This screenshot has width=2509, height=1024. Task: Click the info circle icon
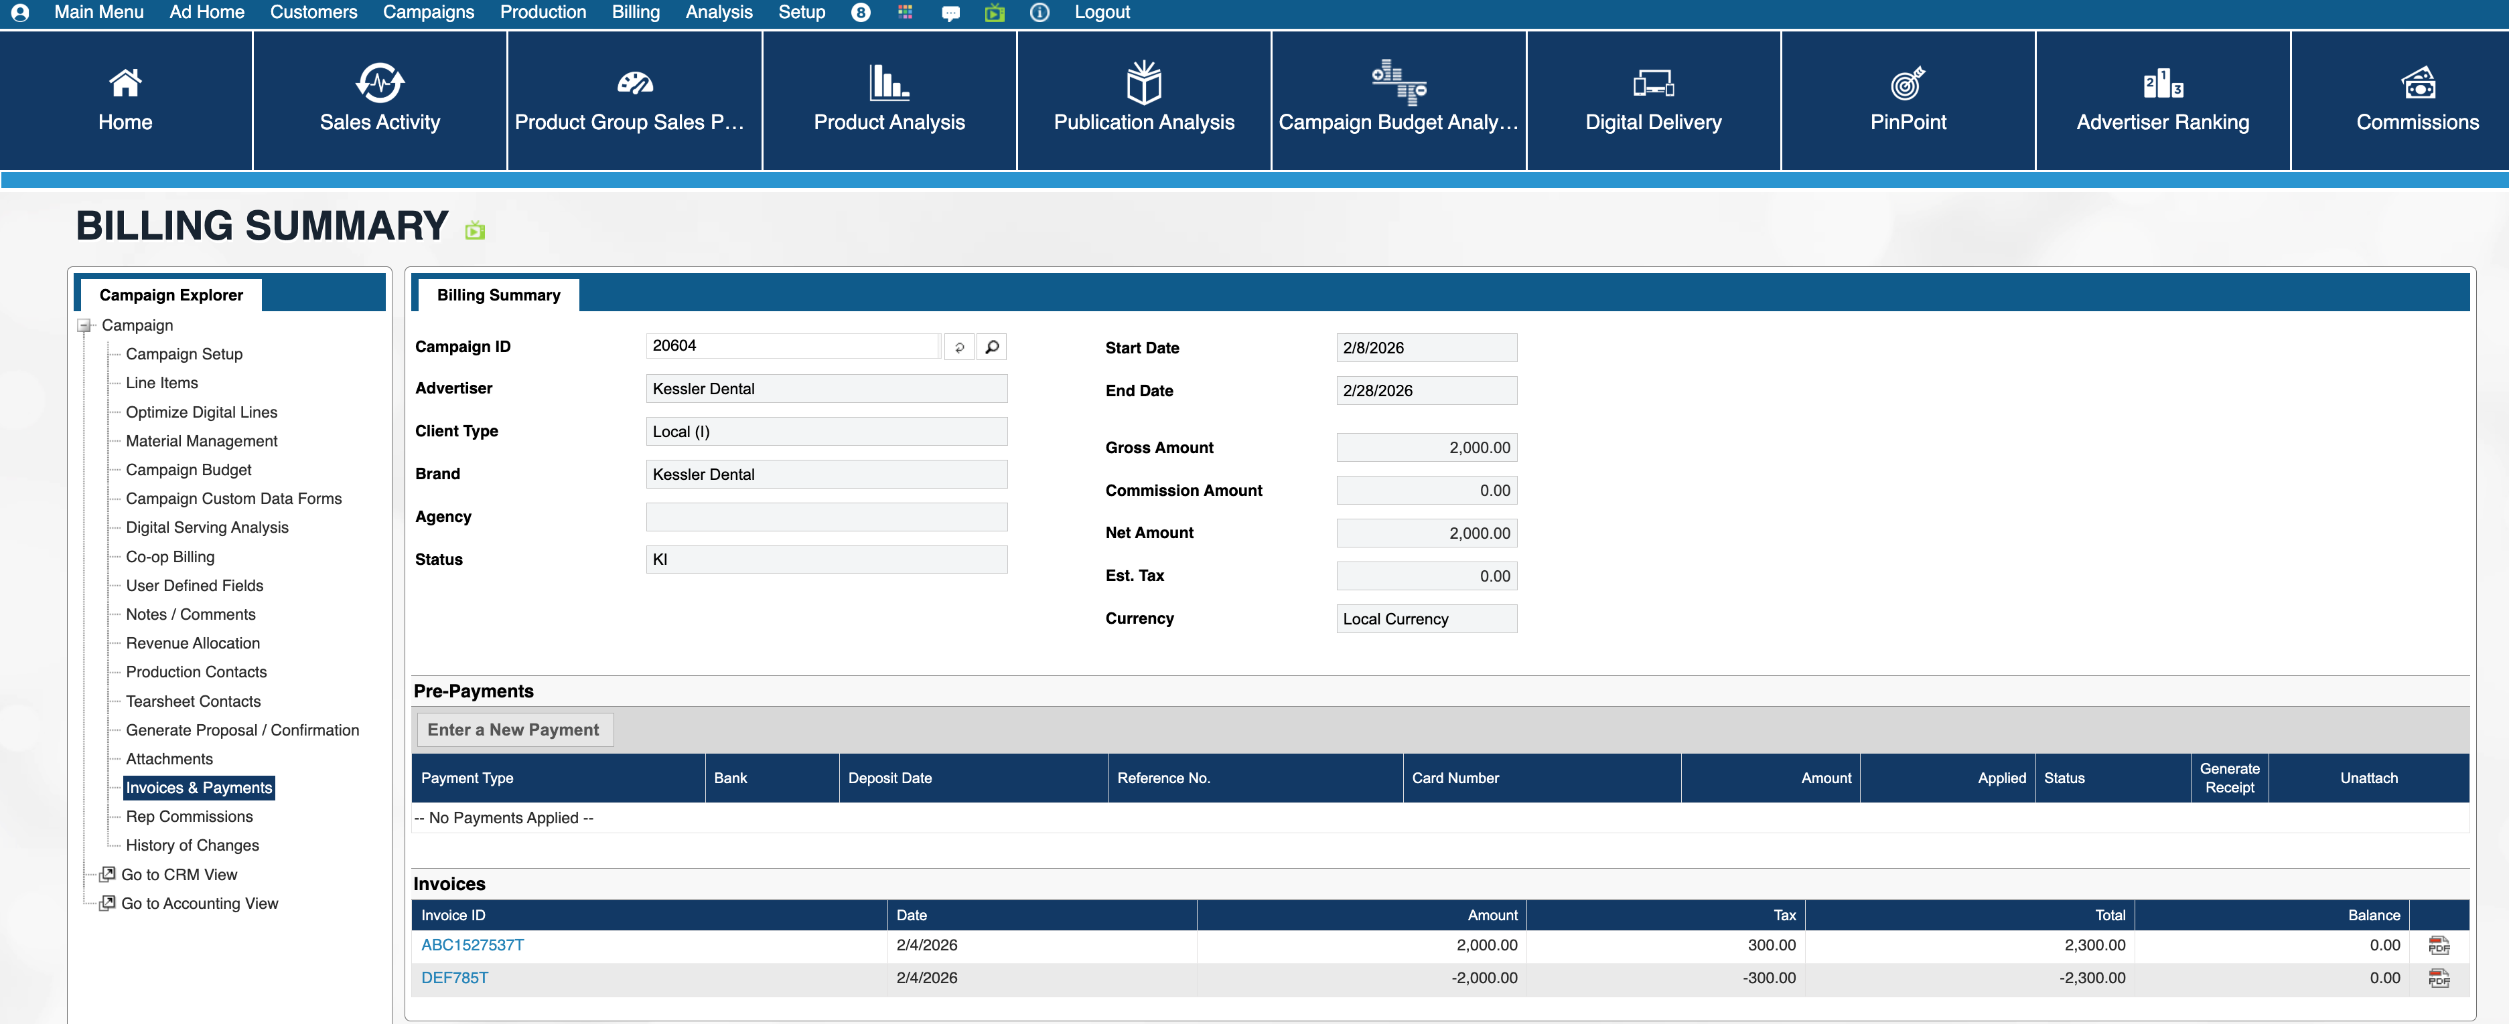tap(1040, 13)
